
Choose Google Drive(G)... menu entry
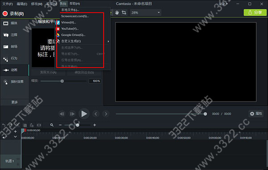[83, 35]
